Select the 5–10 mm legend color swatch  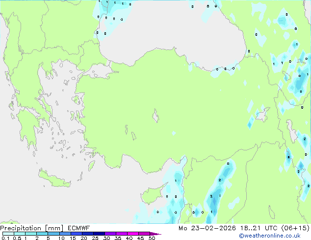tap(53, 234)
